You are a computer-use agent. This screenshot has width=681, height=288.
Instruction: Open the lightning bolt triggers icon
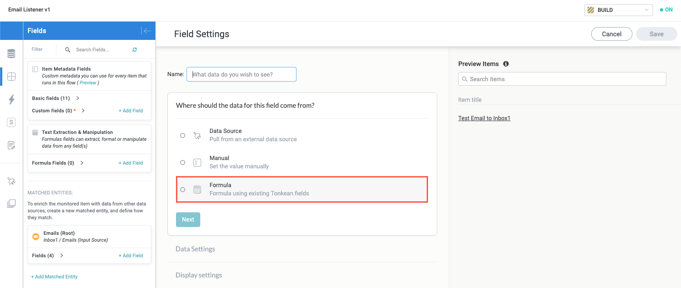tap(11, 100)
